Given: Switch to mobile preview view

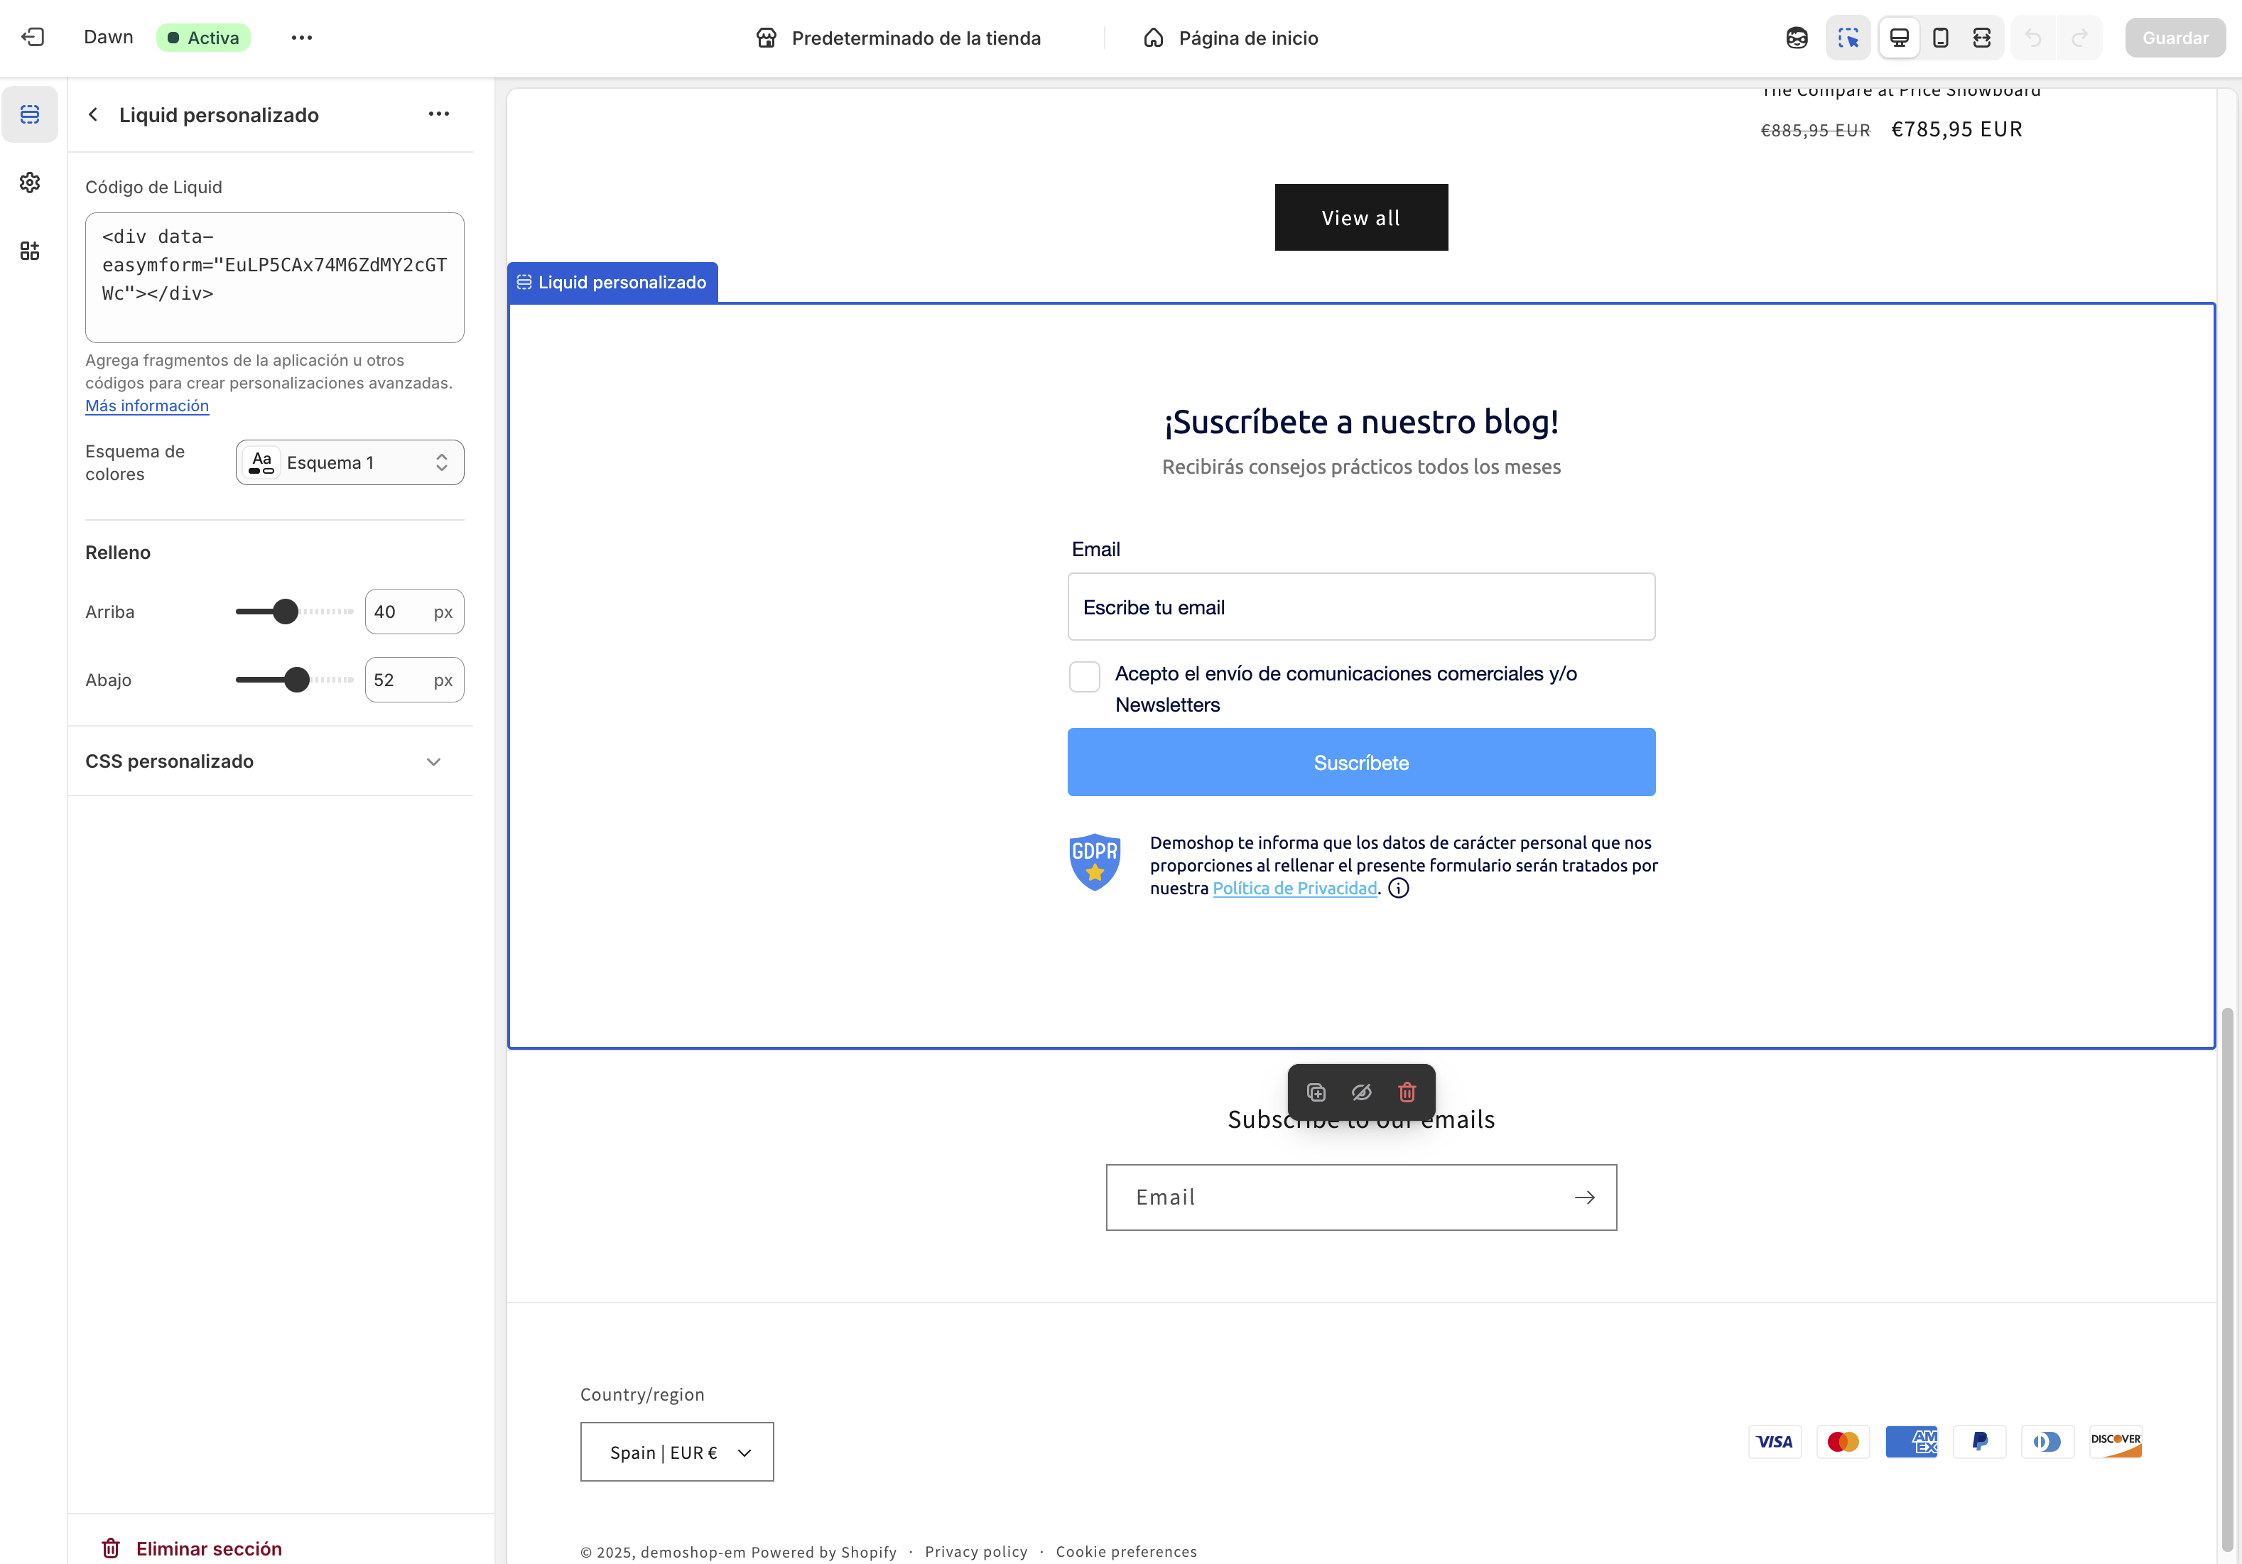Looking at the screenshot, I should (1942, 37).
